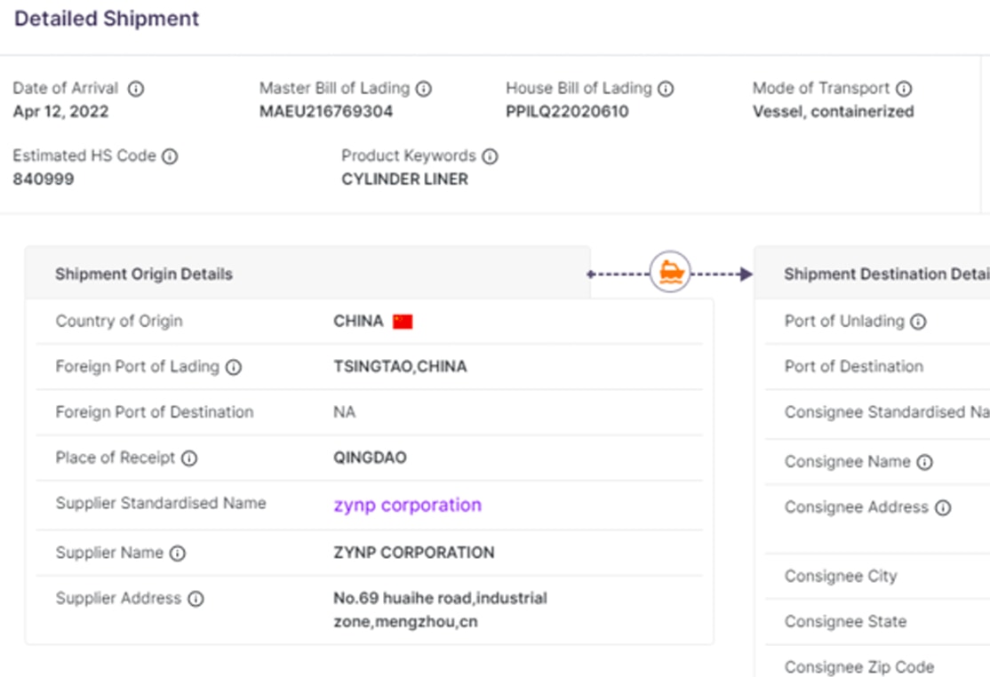Click the orange ship transport icon

[670, 273]
